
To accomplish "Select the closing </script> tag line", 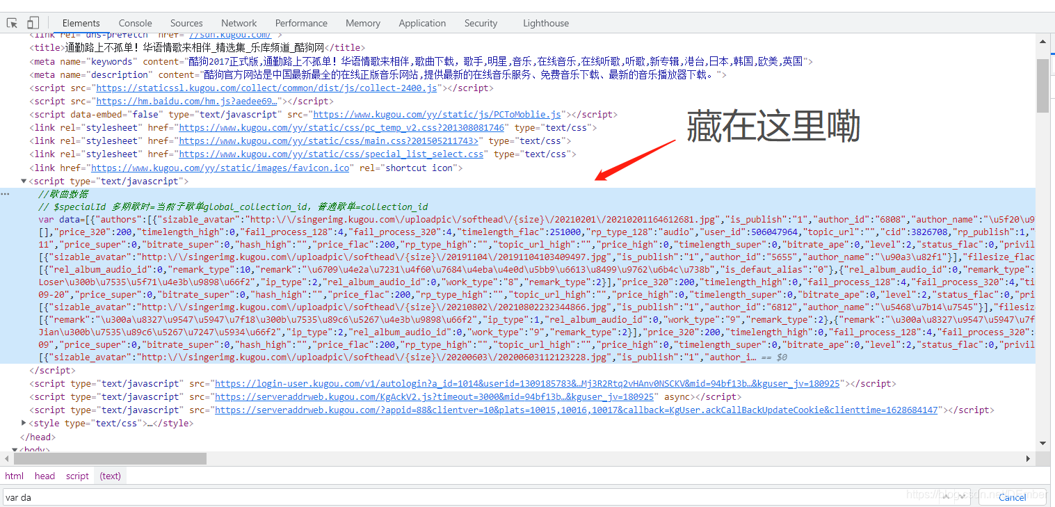I will click(51, 371).
